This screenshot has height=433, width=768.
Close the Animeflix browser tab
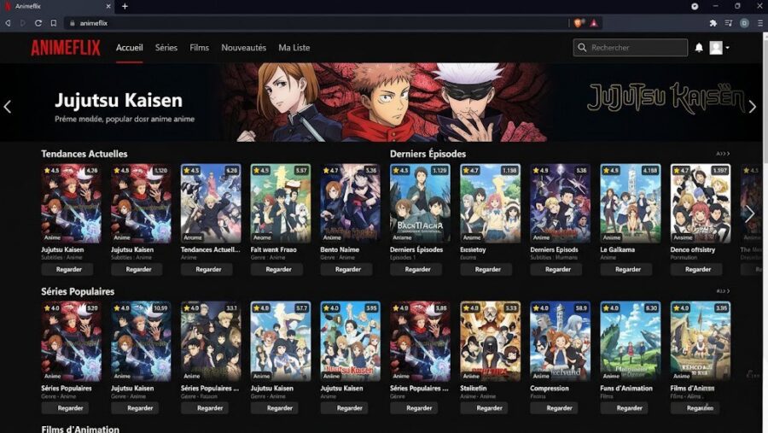click(108, 6)
